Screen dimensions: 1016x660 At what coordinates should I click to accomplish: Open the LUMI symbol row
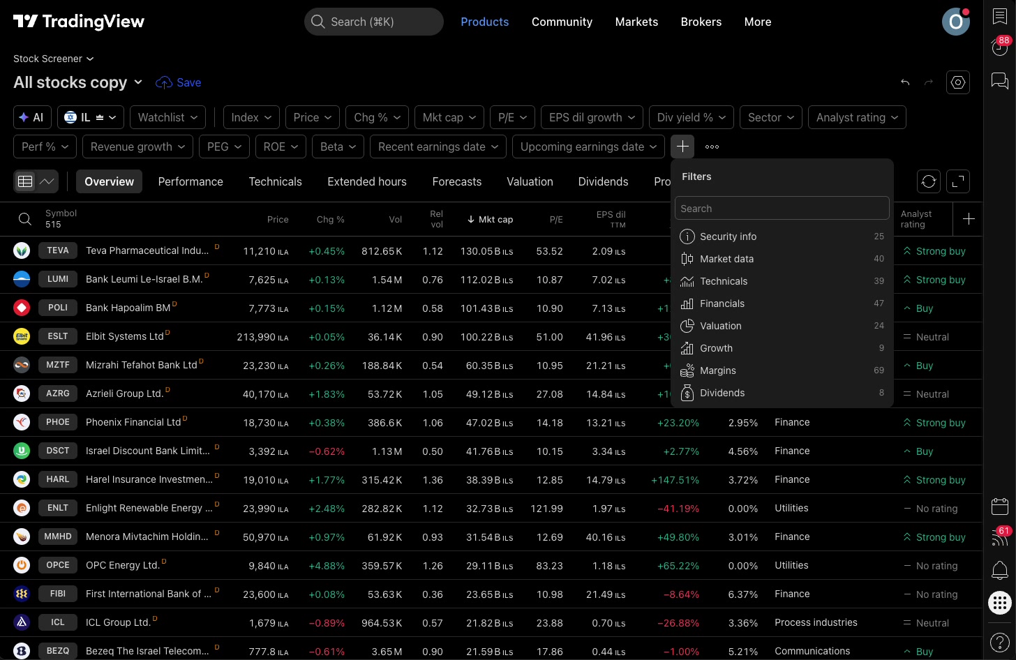(x=491, y=279)
